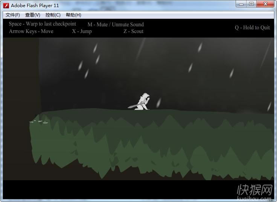Click the 'M - Mute / Unmute Sound' hint
The width and height of the screenshot is (277, 202).
click(x=116, y=24)
